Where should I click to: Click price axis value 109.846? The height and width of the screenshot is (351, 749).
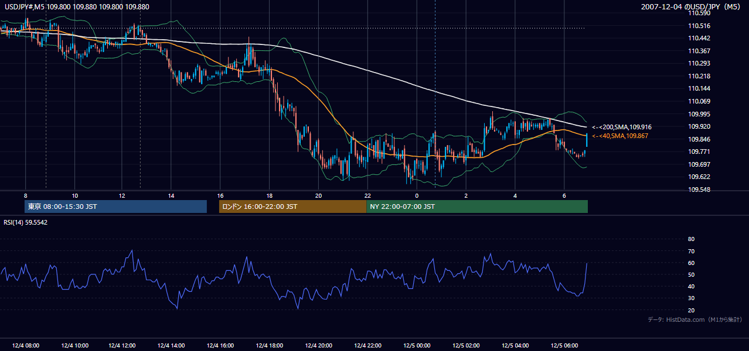(700, 139)
